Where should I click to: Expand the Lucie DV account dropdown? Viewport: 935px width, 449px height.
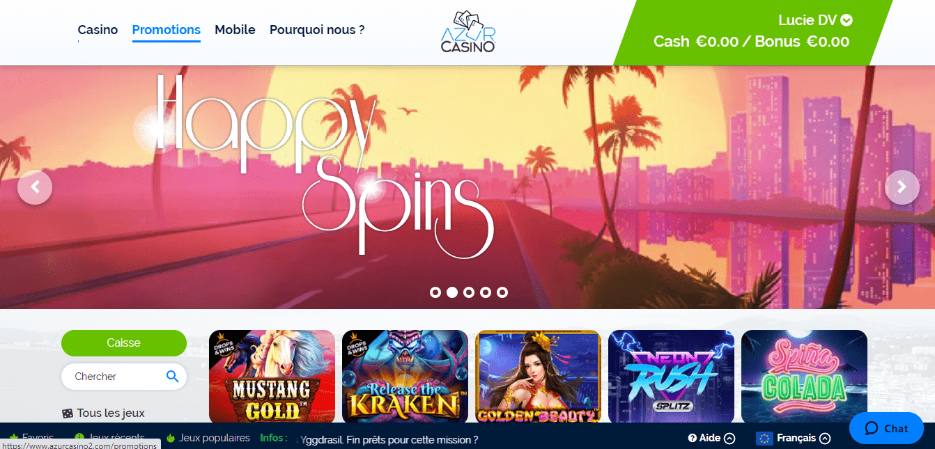[x=847, y=20]
